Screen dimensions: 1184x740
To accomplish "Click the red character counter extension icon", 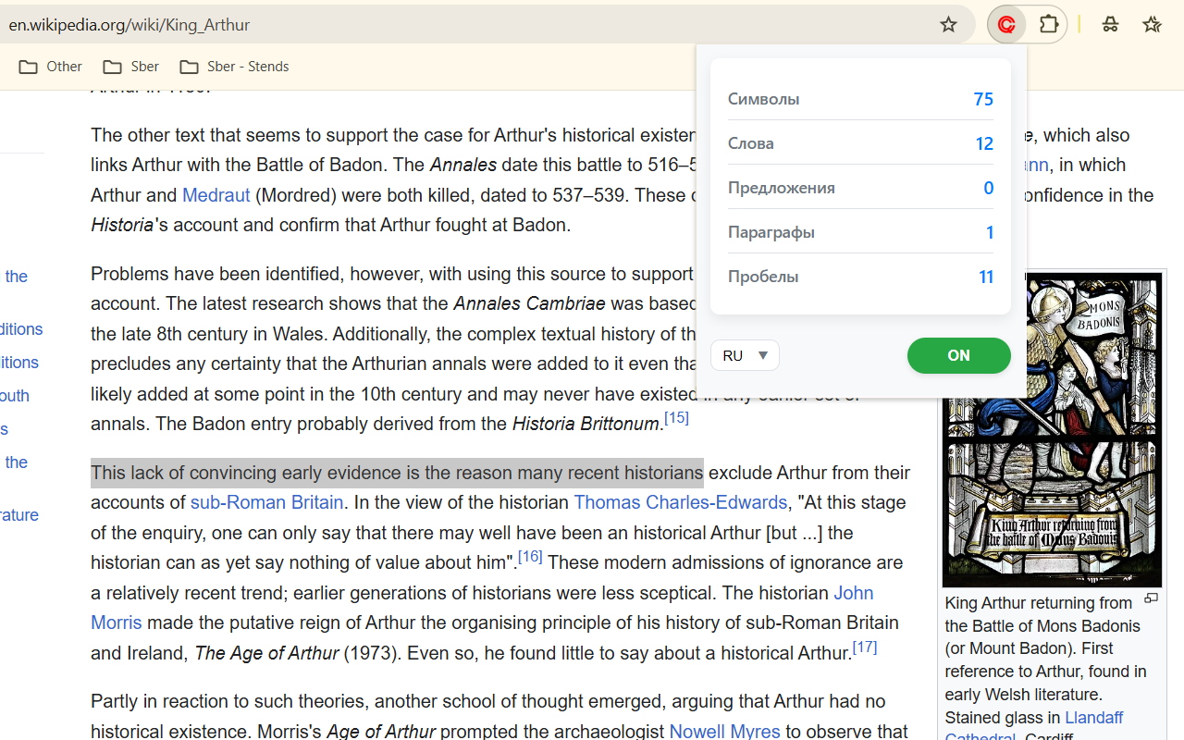I will [1006, 25].
